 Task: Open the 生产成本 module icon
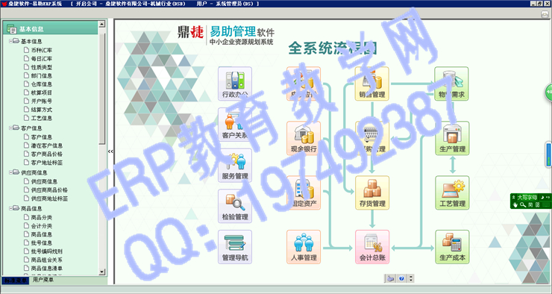tap(452, 247)
